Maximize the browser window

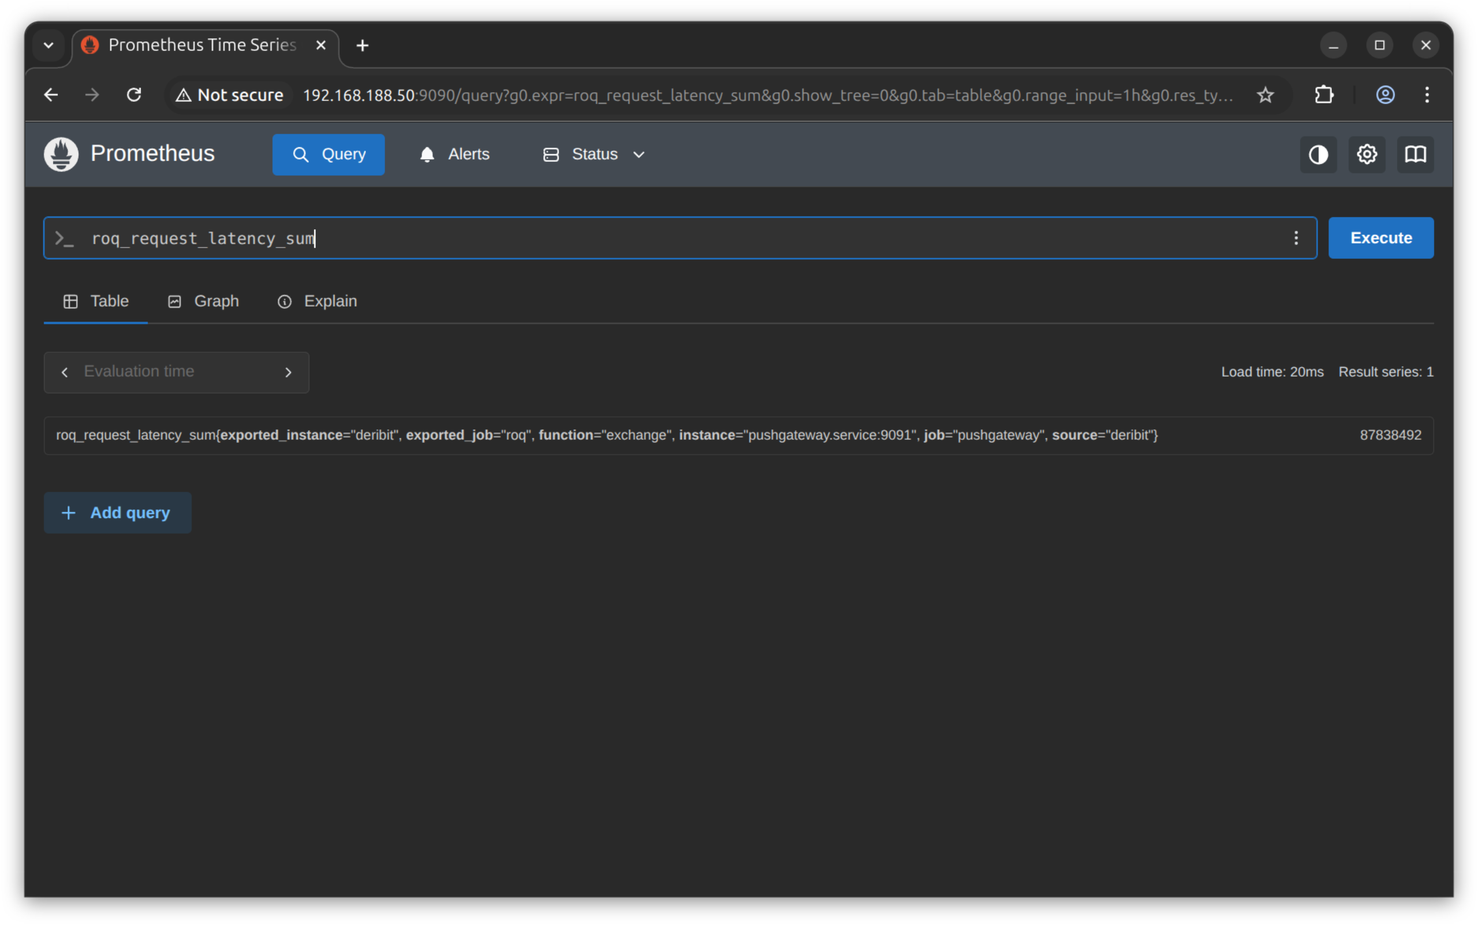coord(1379,45)
